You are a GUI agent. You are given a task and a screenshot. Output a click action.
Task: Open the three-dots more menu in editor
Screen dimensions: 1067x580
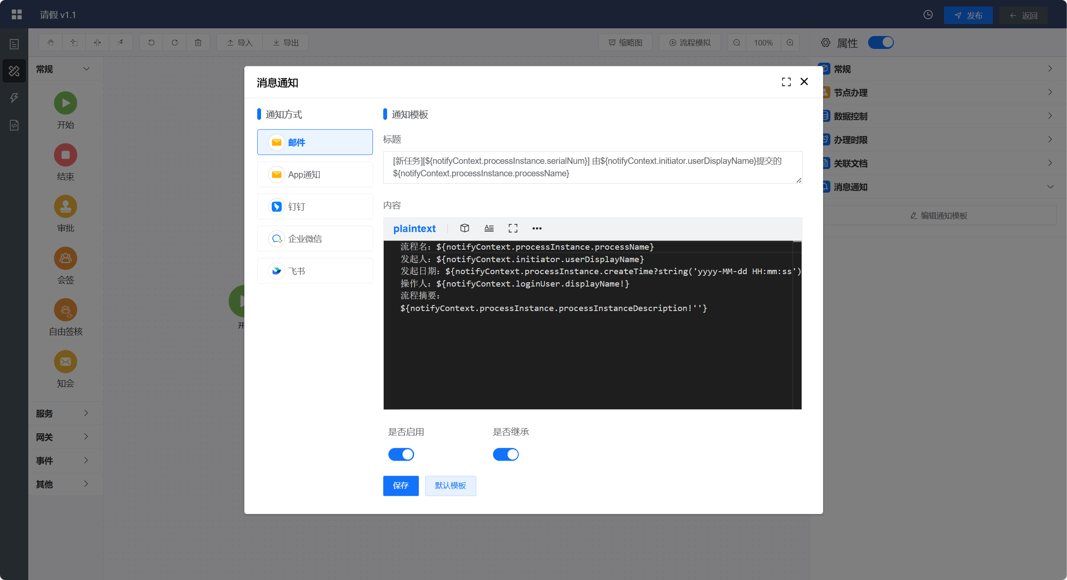pyautogui.click(x=537, y=228)
